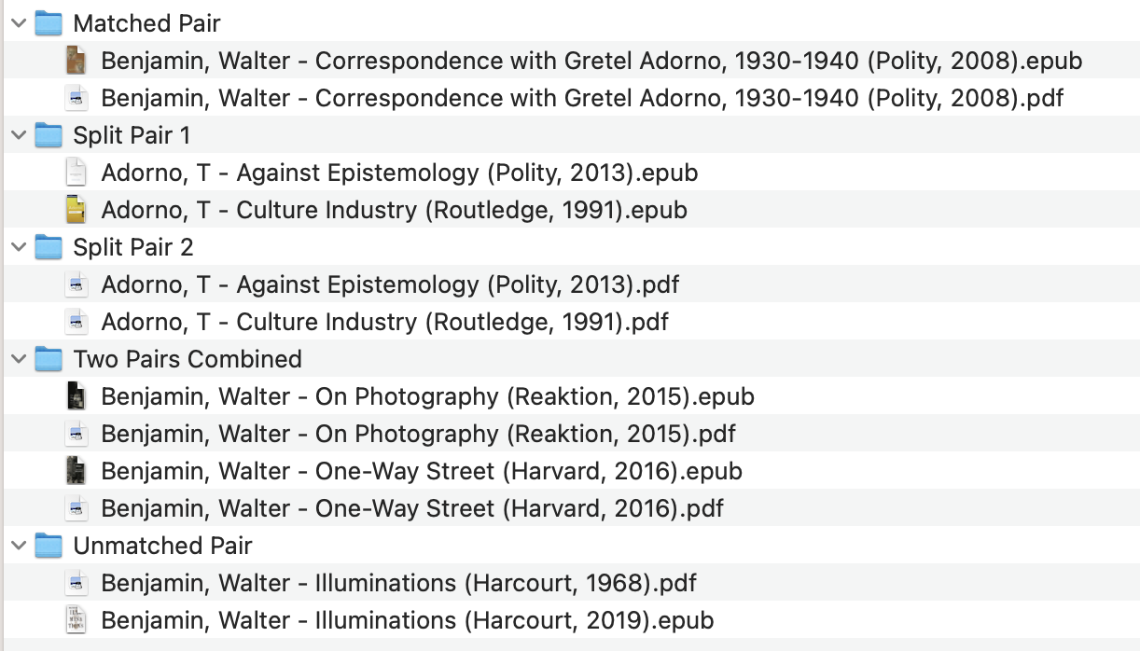Image resolution: width=1140 pixels, height=651 pixels.
Task: Collapse the Matched Pair folder chevron
Action: (x=18, y=23)
